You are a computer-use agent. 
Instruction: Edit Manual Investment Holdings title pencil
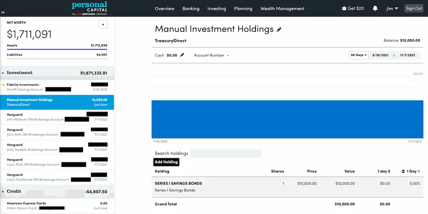pyautogui.click(x=279, y=29)
